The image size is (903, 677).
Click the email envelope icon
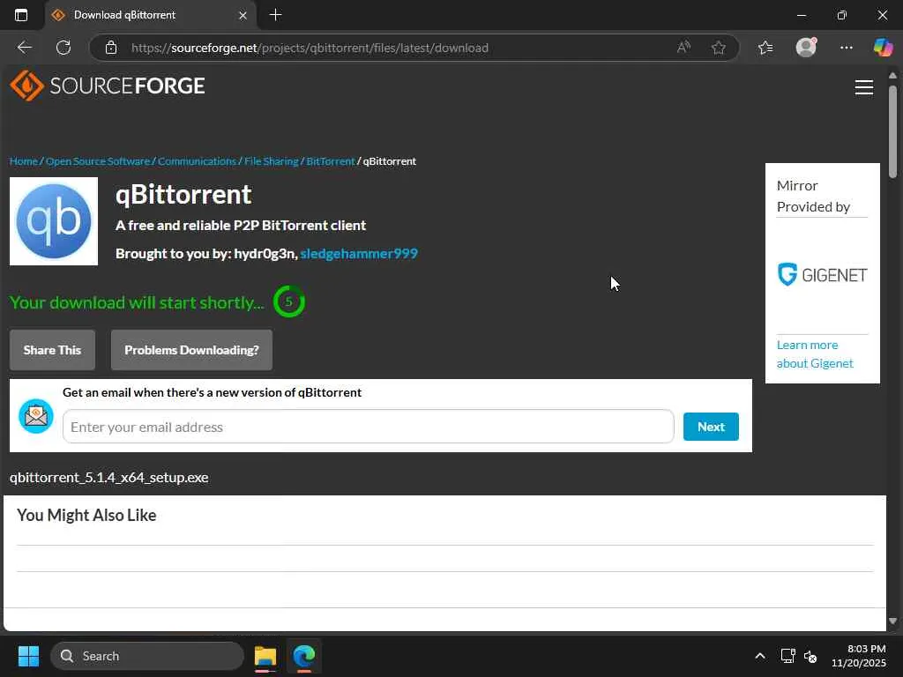pyautogui.click(x=36, y=416)
